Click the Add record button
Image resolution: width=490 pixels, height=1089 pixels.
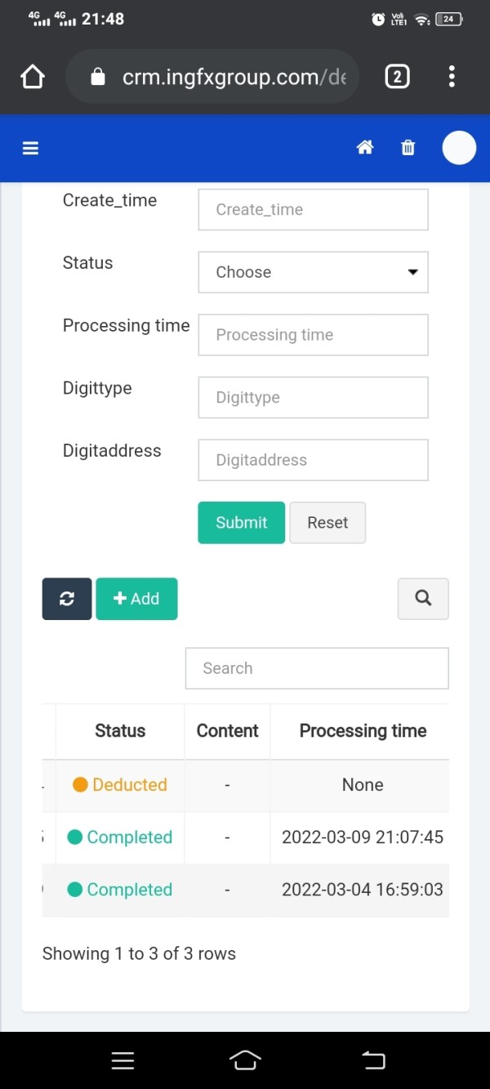pos(136,599)
